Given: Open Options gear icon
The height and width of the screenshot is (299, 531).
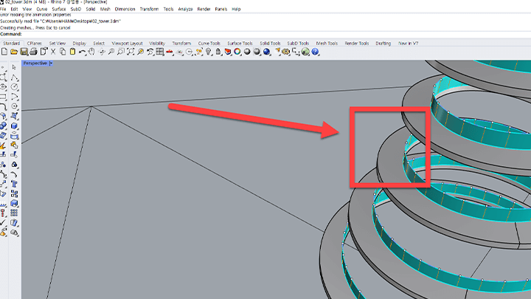Looking at the screenshot, I should (286, 52).
